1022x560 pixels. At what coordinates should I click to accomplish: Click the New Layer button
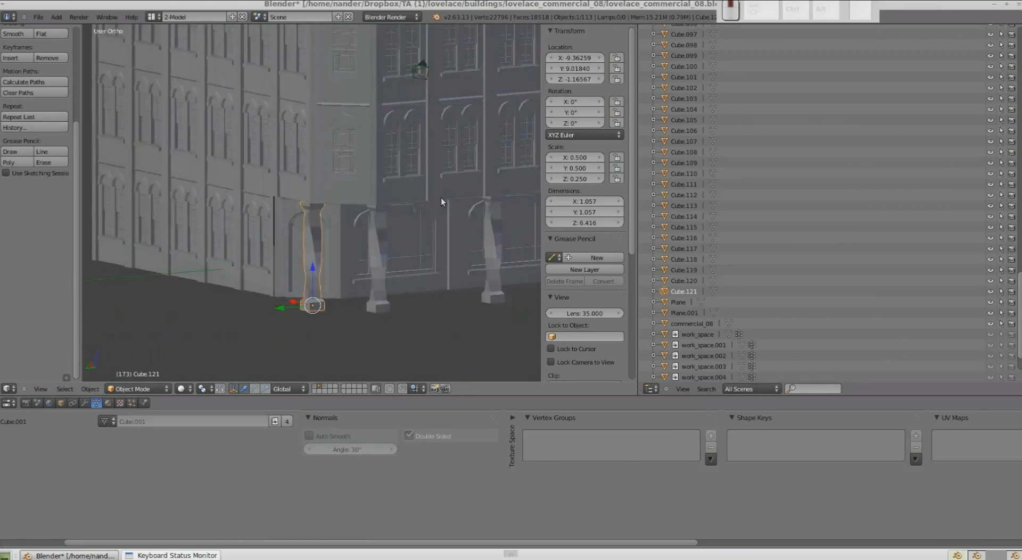pos(584,270)
